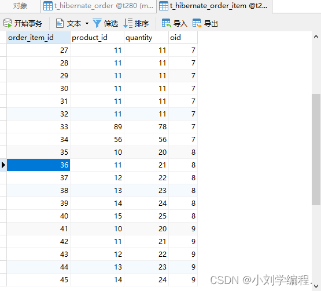Click quantity value 22 in row 43
The image size is (321, 291).
tap(163, 254)
